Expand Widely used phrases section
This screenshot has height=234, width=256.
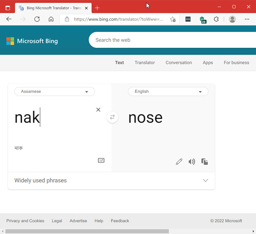[206, 180]
